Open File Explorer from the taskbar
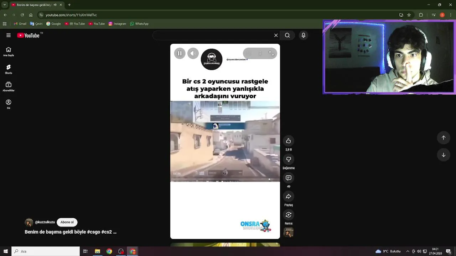Screen dimensions: 456x256 tap(97, 251)
